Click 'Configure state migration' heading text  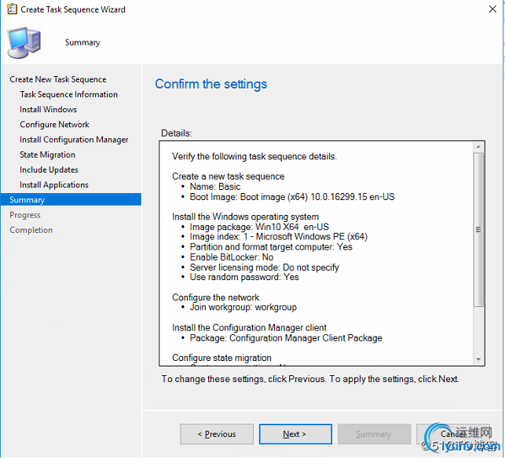(x=221, y=358)
